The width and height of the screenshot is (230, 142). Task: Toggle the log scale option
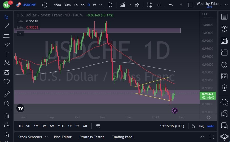pyautogui.click(x=201, y=126)
